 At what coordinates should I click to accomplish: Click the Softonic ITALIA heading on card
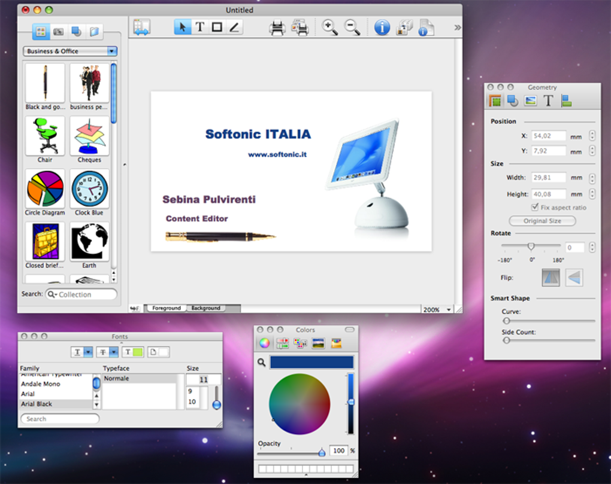[258, 134]
